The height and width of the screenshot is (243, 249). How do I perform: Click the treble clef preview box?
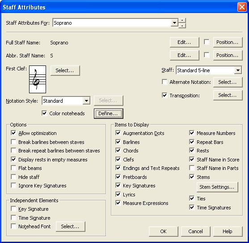pyautogui.click(x=38, y=79)
